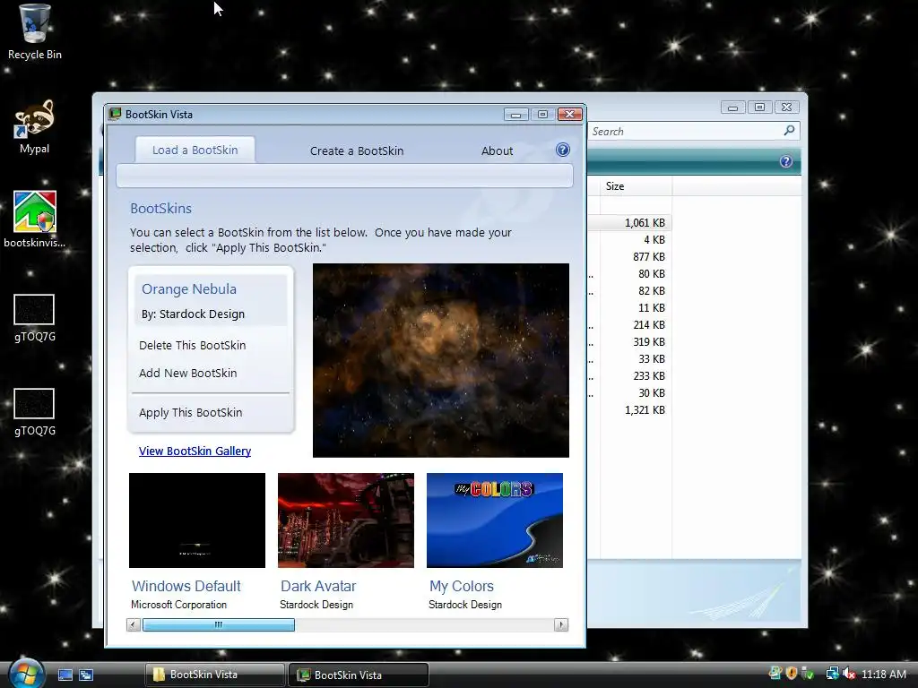
Task: Open the View BootSkin Gallery link
Action: pos(195,451)
